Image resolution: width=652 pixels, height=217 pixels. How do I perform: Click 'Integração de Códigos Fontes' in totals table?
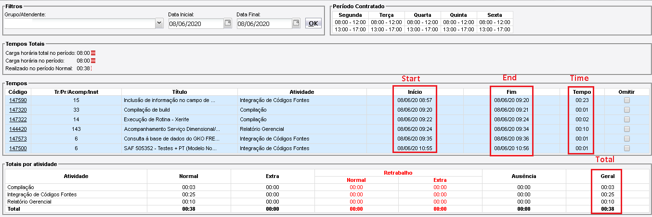tap(41, 194)
